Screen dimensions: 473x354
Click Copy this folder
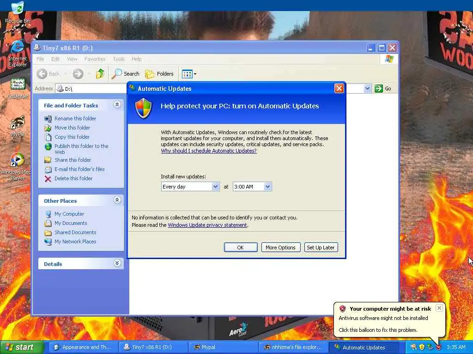coord(72,137)
